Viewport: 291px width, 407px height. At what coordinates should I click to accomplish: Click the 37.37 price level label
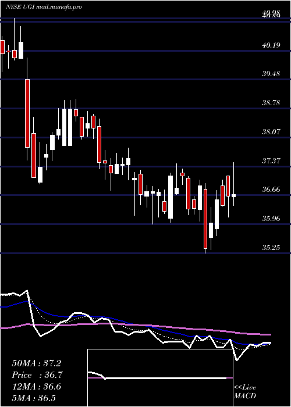click(x=271, y=160)
